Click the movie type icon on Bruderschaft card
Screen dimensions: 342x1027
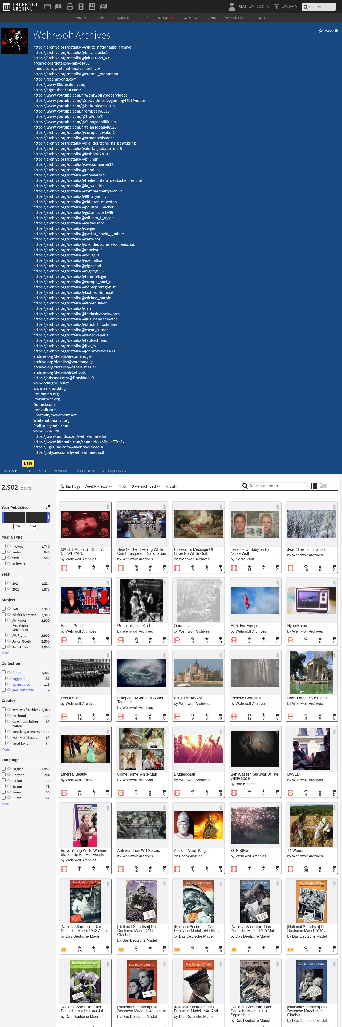coord(177,793)
